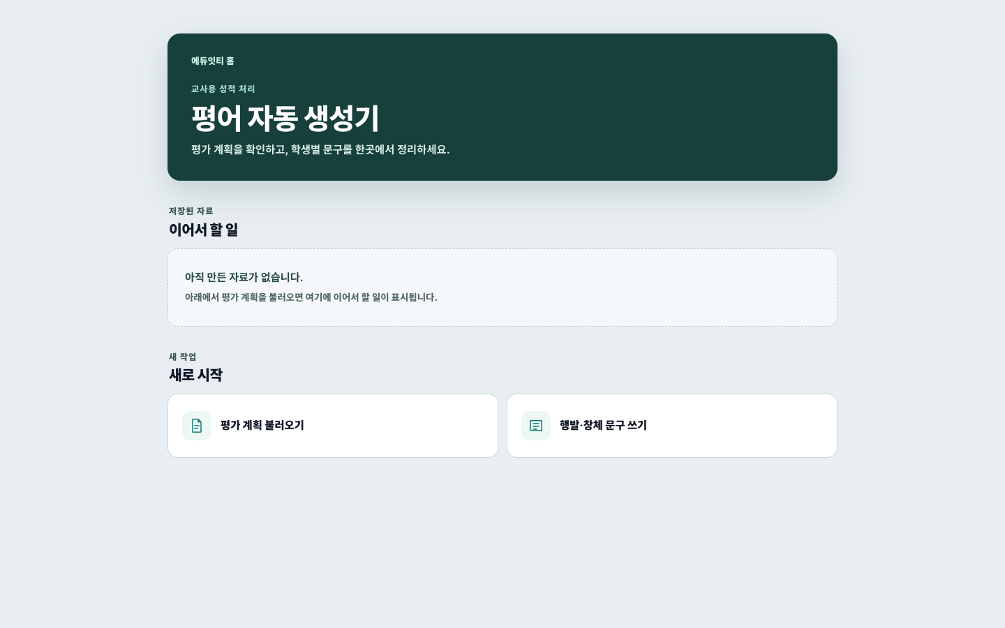Screen dimensions: 1005x628
Task: Click the document icon for 평가 계획 불러오기
Action: 197,426
